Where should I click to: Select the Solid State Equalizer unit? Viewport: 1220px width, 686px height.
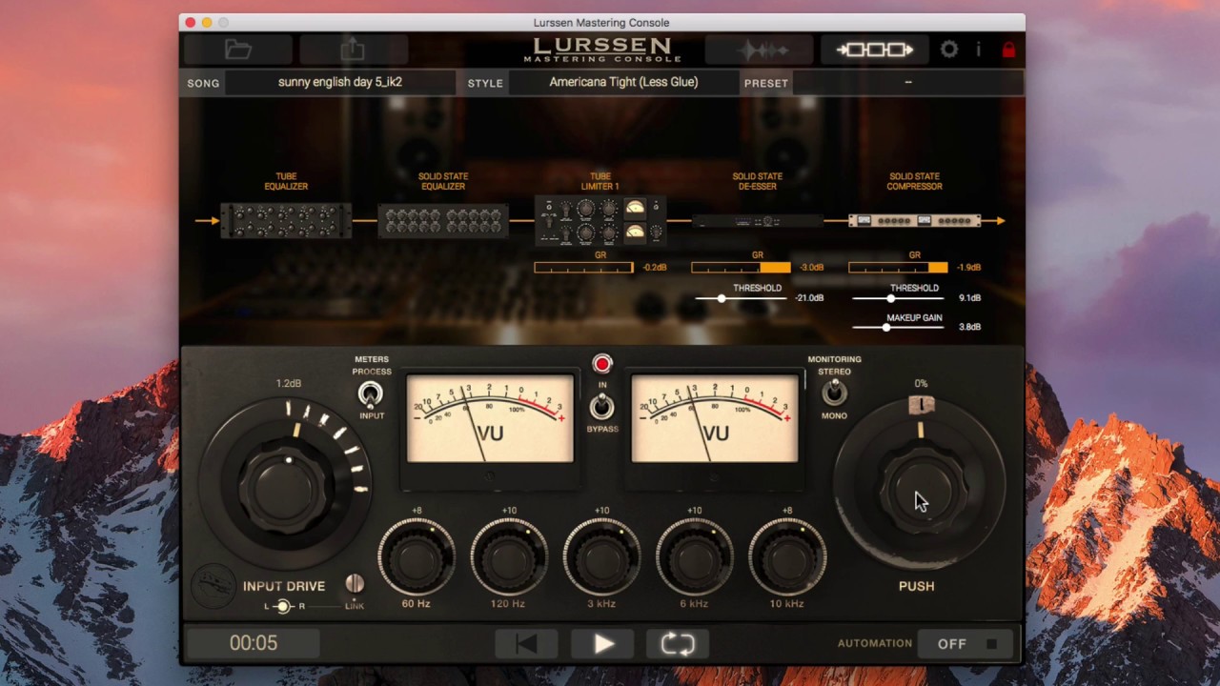(x=443, y=220)
